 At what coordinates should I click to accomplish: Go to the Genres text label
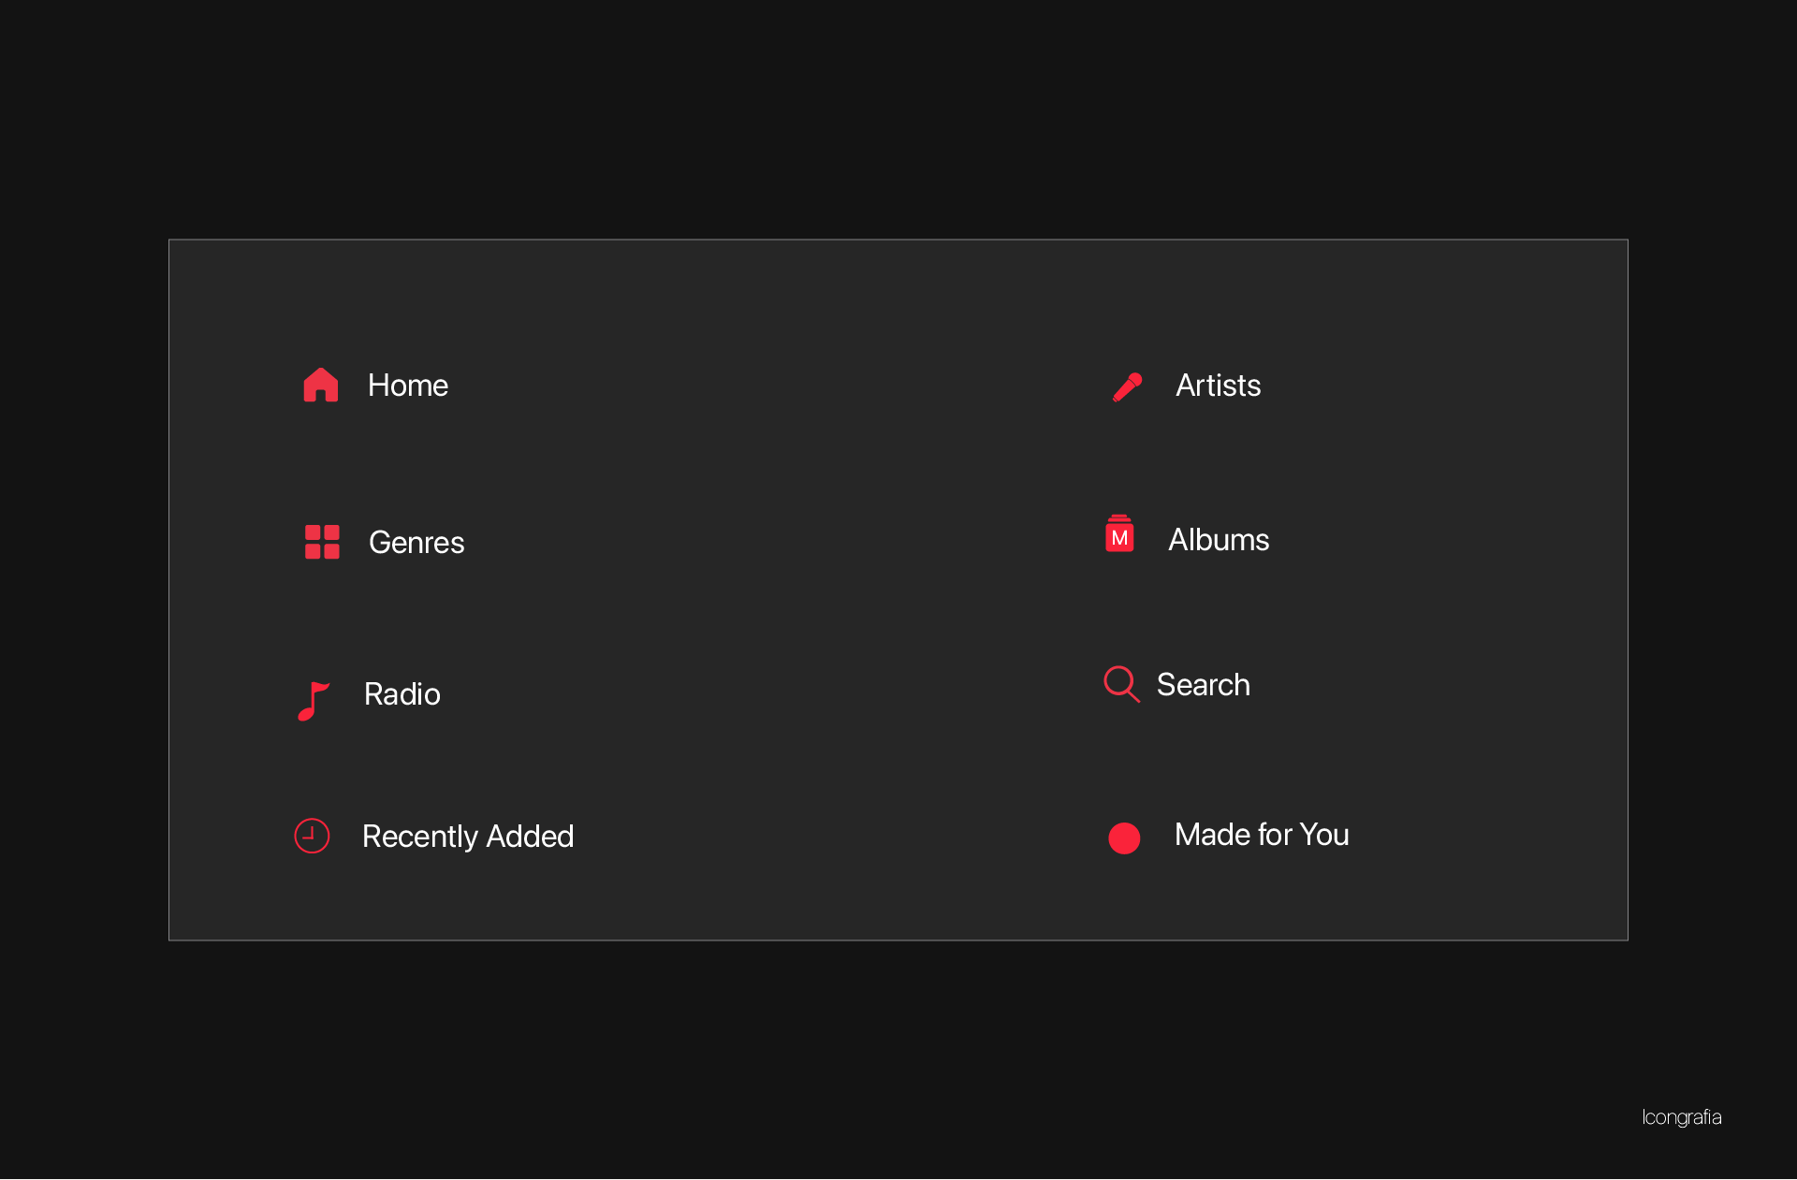pos(416,542)
